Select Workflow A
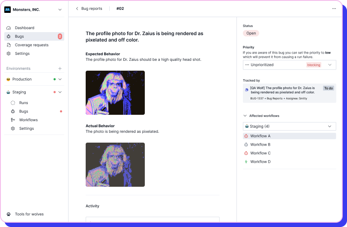Viewport: 347px width, 227px height. pyautogui.click(x=290, y=136)
